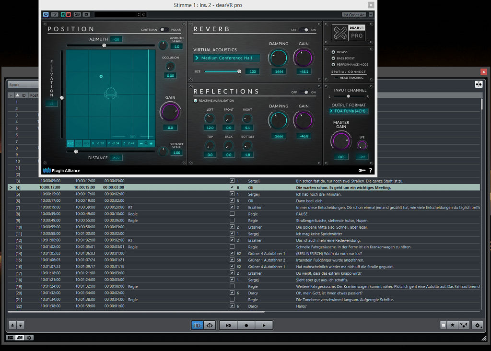The image size is (491, 351).
Task: Click the dearVR PRO logo
Action: point(349,33)
